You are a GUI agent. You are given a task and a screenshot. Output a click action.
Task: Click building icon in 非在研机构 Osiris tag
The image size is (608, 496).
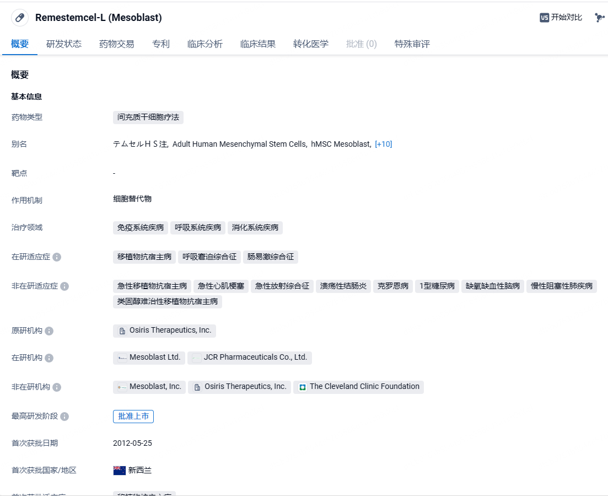point(197,387)
